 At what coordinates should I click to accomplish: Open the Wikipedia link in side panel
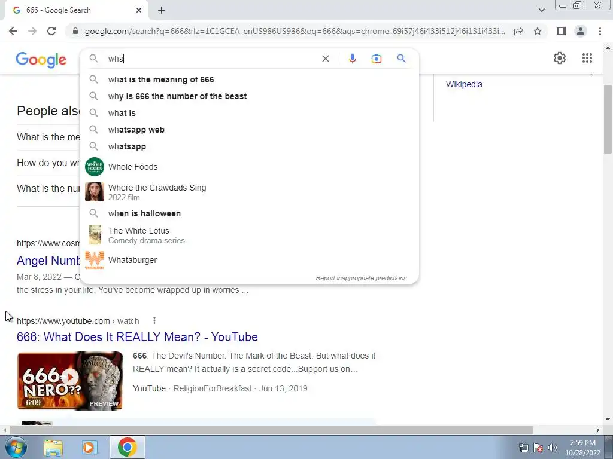pyautogui.click(x=464, y=84)
